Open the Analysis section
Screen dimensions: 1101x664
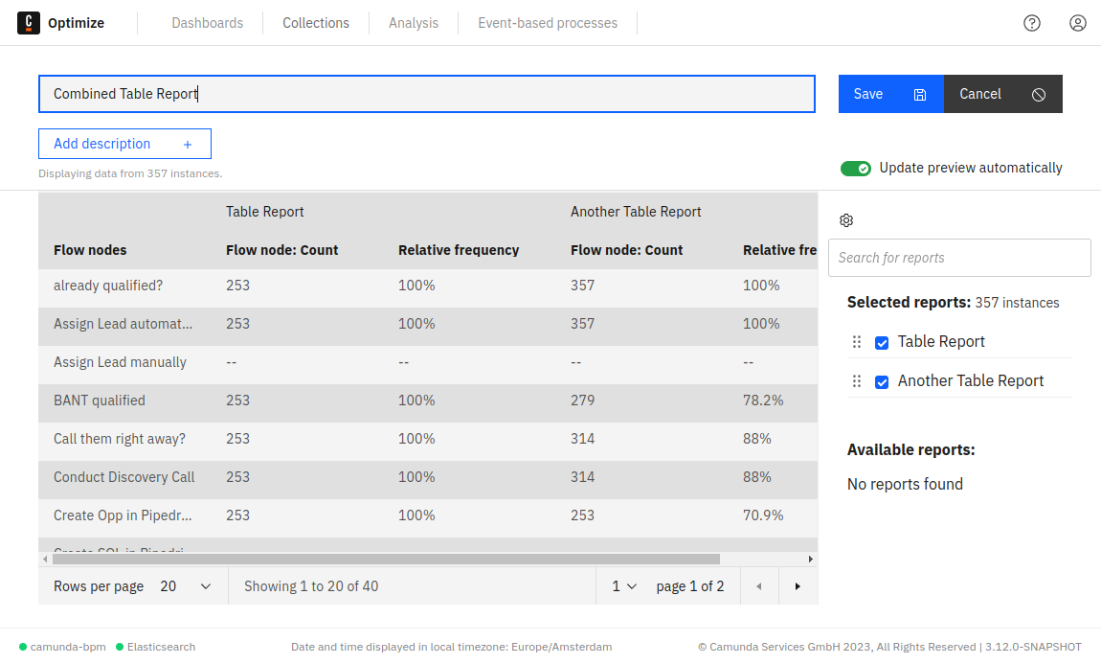pyautogui.click(x=413, y=22)
